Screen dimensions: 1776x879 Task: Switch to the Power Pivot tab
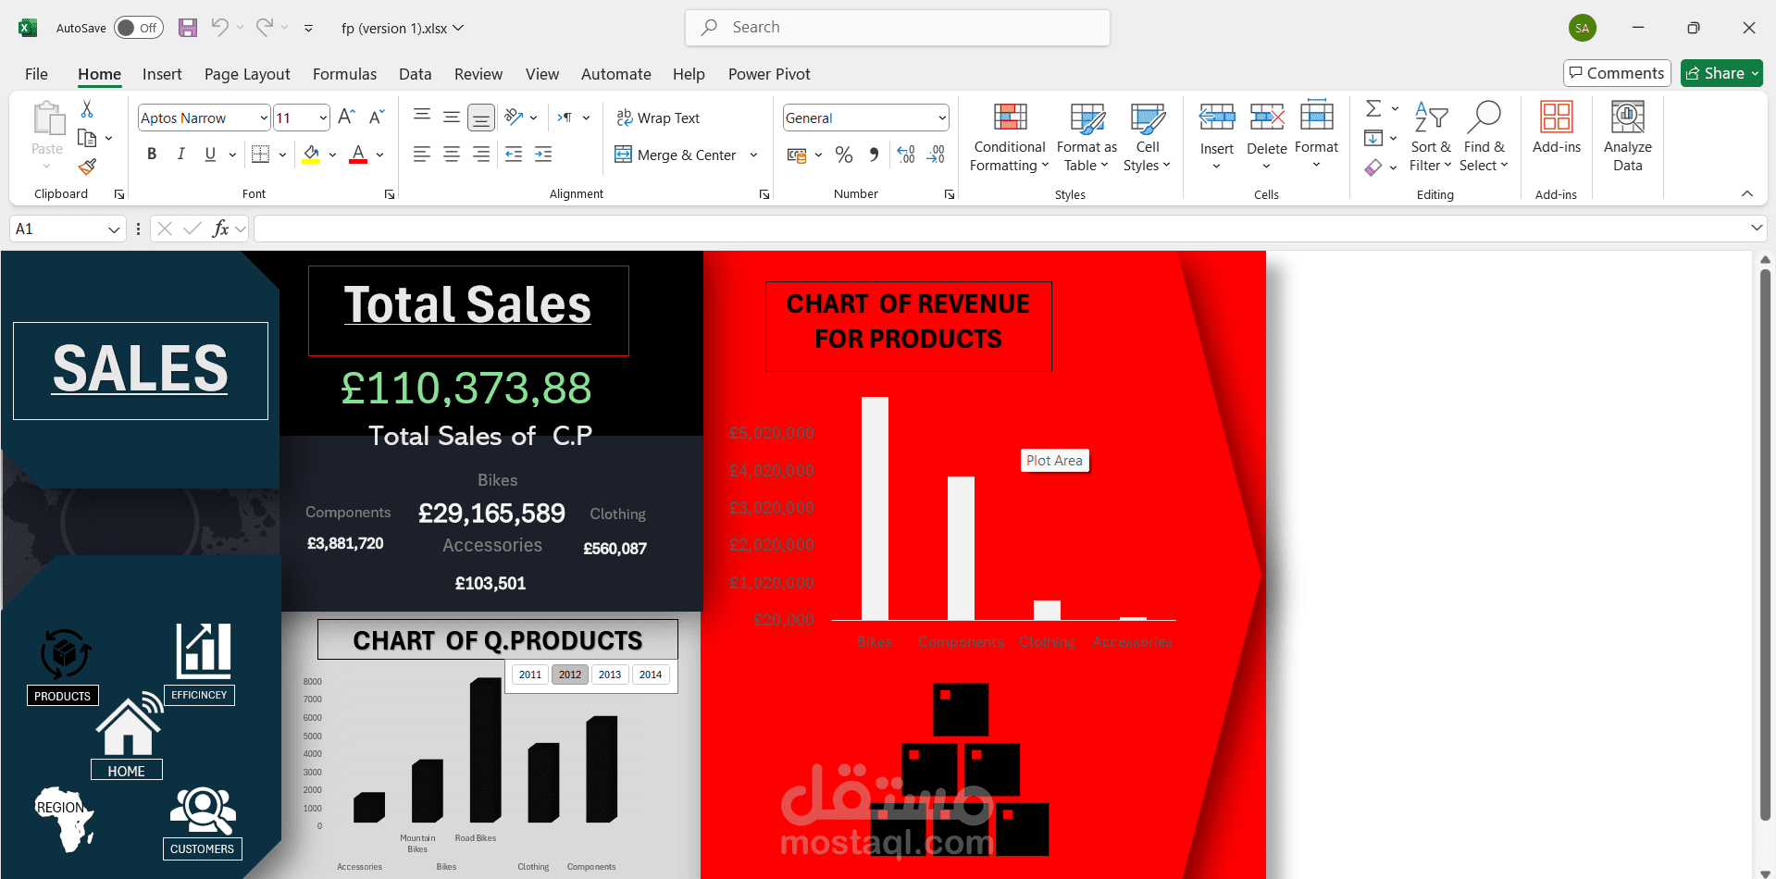click(769, 74)
